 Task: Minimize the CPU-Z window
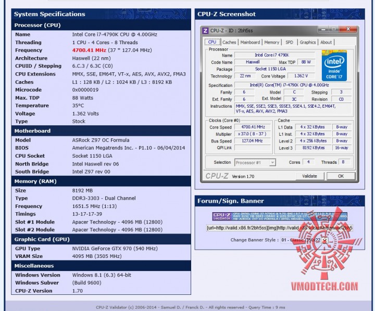click(323, 29)
